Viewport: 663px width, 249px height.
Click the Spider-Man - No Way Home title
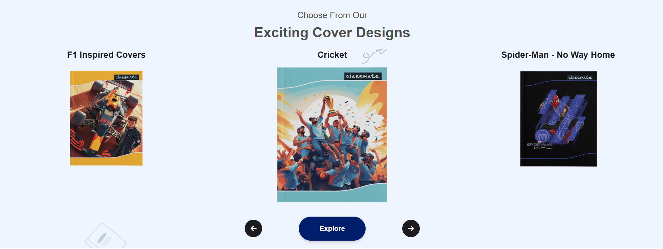(558, 55)
